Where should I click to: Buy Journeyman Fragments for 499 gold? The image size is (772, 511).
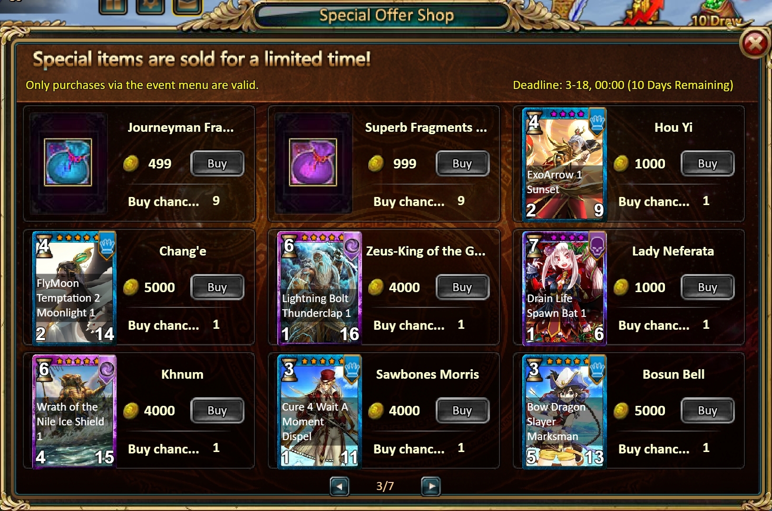coord(217,164)
